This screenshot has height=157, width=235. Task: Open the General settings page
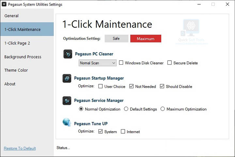pos(27,16)
